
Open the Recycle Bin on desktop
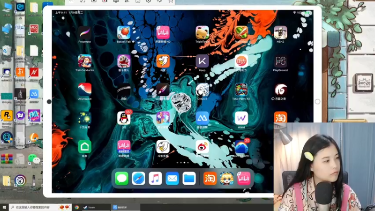tap(7, 51)
